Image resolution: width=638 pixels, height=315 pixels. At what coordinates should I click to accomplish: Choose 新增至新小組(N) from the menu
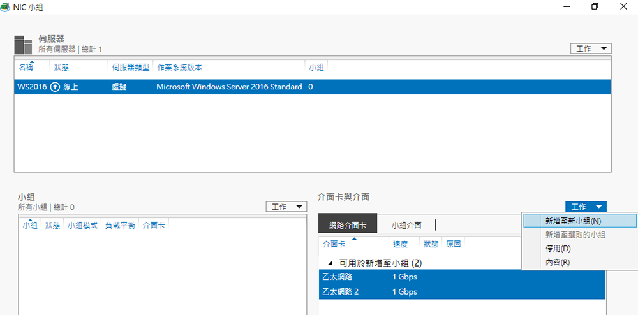pyautogui.click(x=579, y=221)
